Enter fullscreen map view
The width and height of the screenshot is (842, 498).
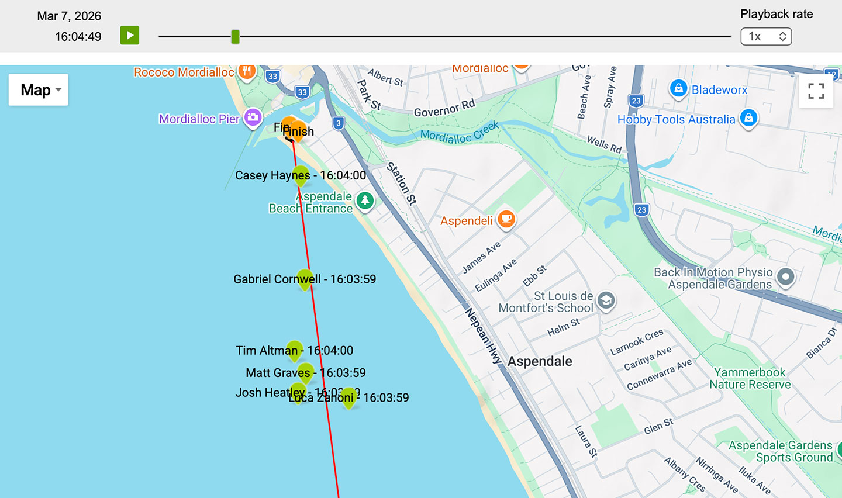pos(816,92)
